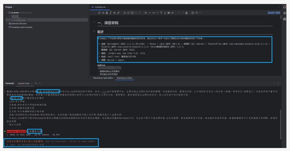The height and width of the screenshot is (151, 290).
Task: Apply heading formatting with the H icon
Action: click(103, 13)
